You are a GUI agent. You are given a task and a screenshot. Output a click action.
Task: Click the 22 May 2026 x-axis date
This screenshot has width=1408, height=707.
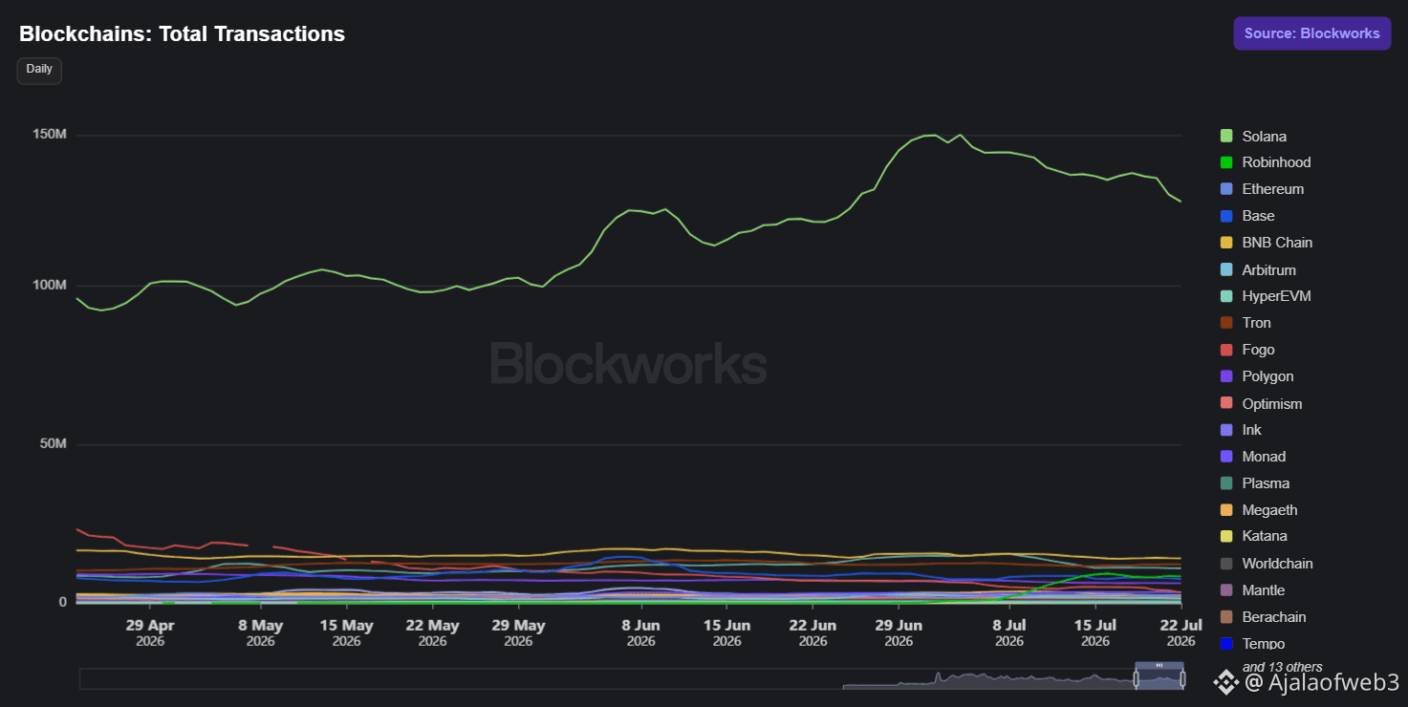coord(432,633)
